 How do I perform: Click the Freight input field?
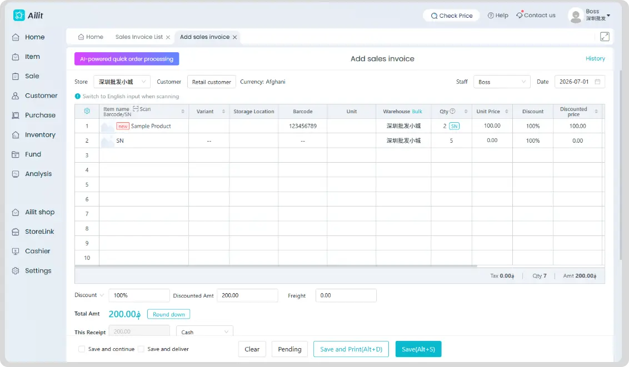pos(346,295)
